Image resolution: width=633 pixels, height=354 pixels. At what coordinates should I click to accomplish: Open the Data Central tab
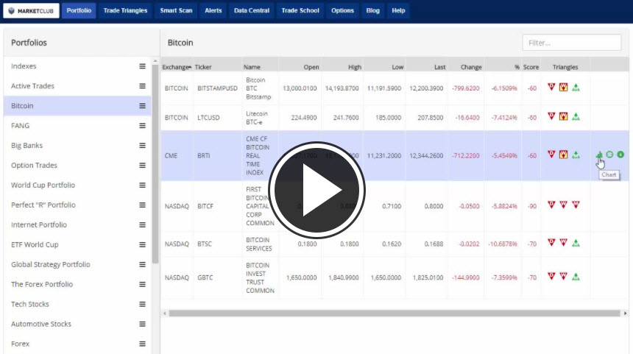pyautogui.click(x=252, y=10)
